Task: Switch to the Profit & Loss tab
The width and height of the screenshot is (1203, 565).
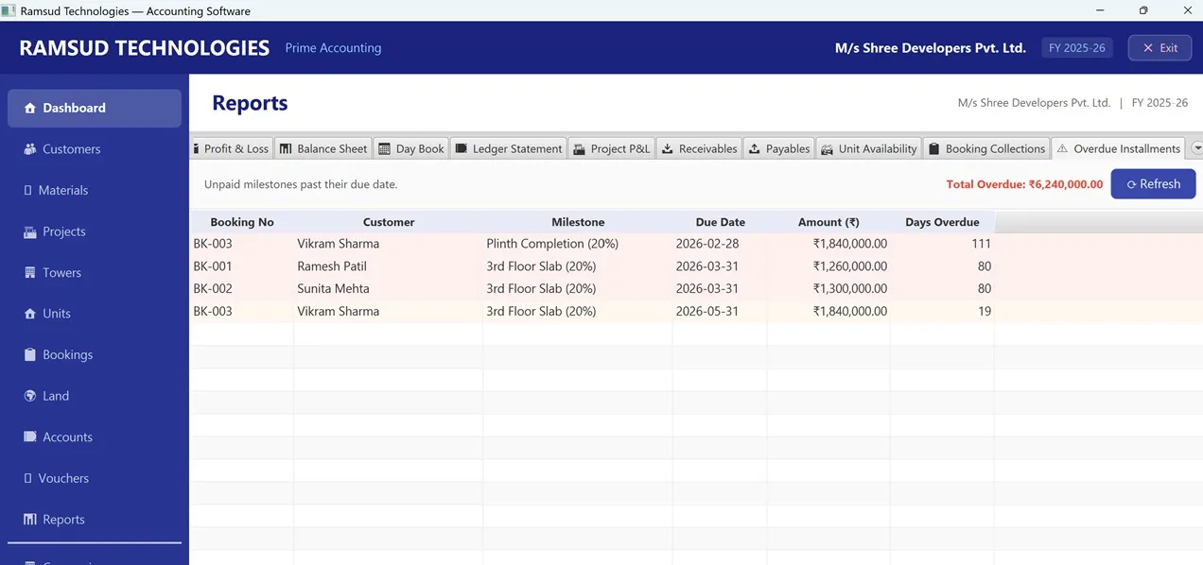Action: pos(232,148)
